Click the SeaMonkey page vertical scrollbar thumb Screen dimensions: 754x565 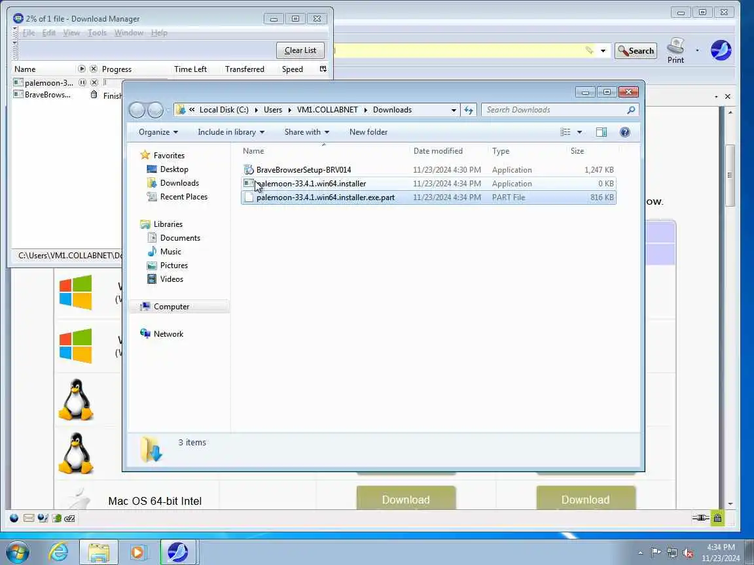pyautogui.click(x=730, y=175)
